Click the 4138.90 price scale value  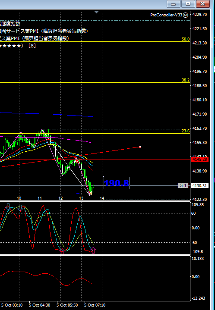[x=199, y=171]
